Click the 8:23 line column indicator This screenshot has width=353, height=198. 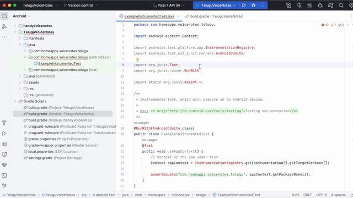[296, 195]
